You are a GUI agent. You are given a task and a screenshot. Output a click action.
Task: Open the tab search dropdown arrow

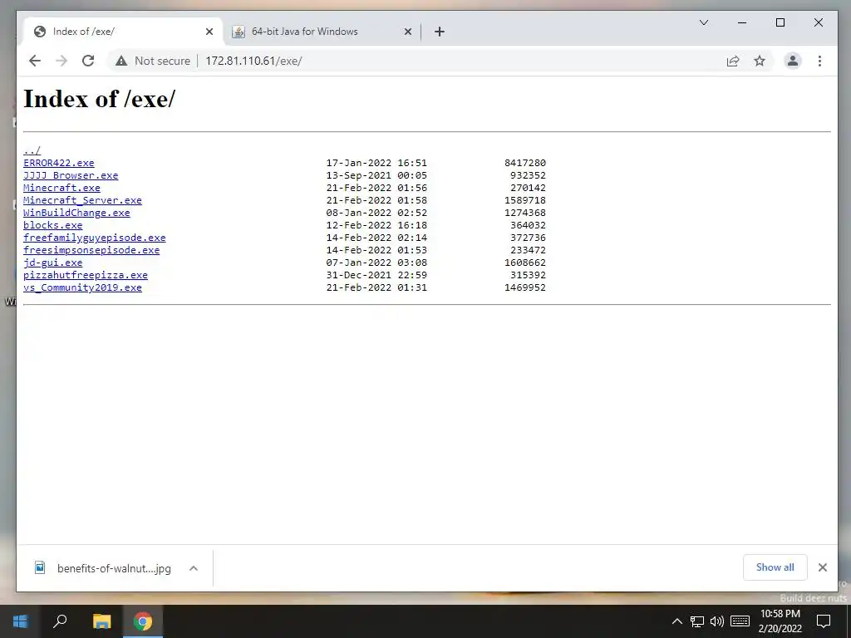pyautogui.click(x=703, y=22)
